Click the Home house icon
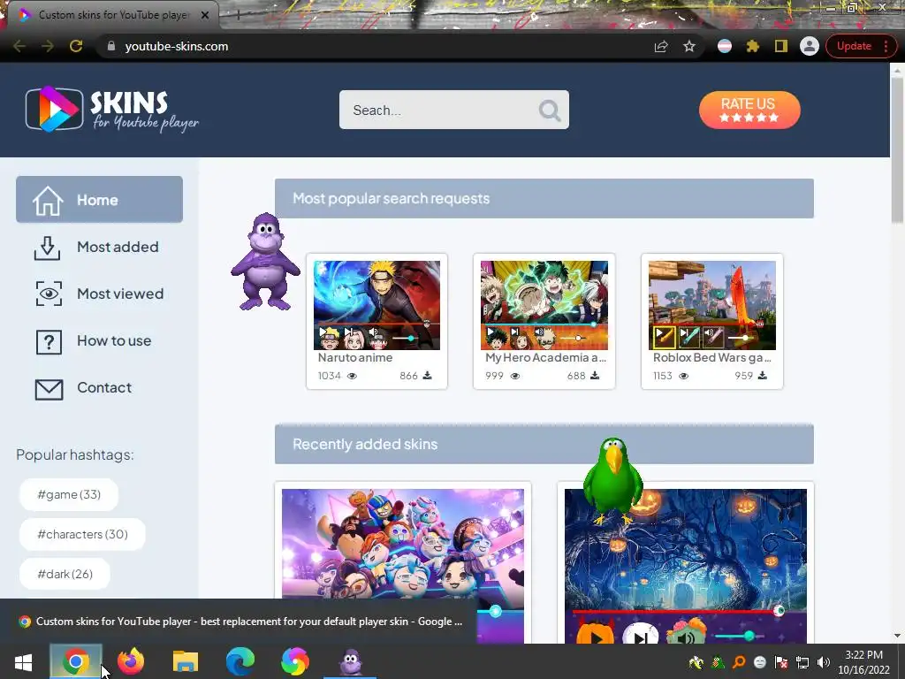905x679 pixels. tap(48, 201)
